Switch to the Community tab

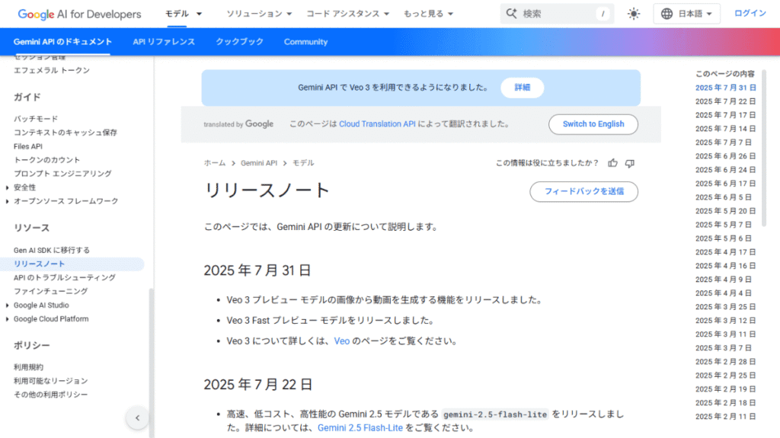pos(306,42)
